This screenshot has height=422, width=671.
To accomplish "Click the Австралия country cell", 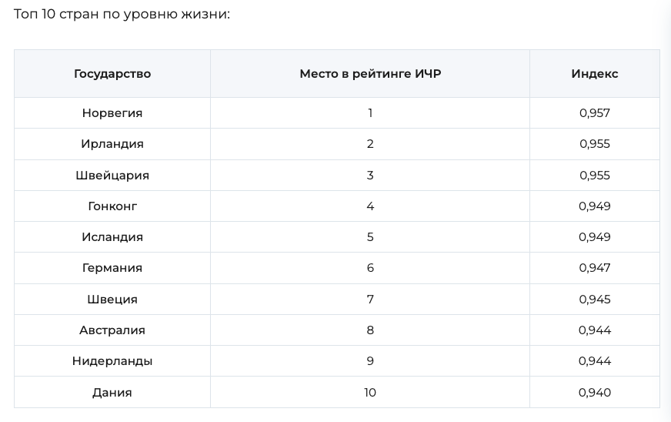I will pos(112,330).
